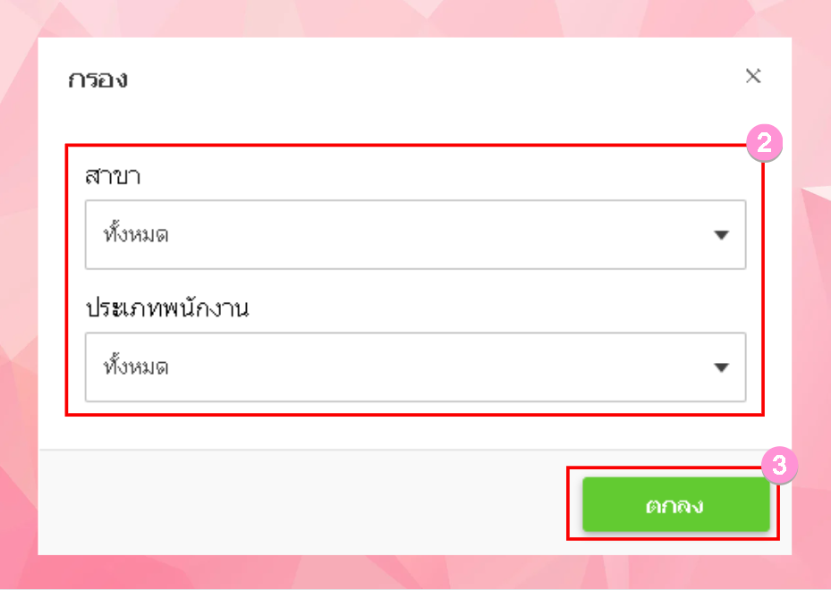Close the กรอง filter dialog
The image size is (831, 590).
753,76
